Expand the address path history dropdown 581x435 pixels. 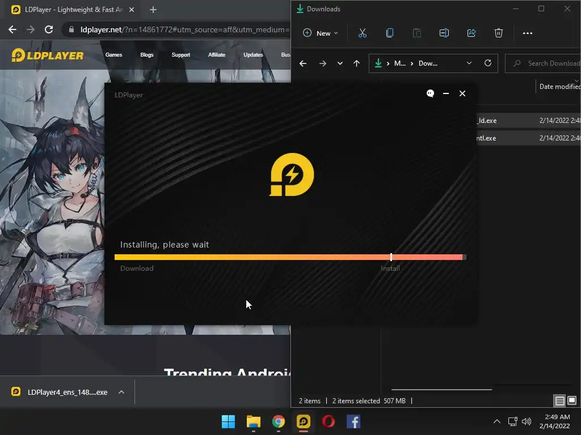[x=469, y=63]
